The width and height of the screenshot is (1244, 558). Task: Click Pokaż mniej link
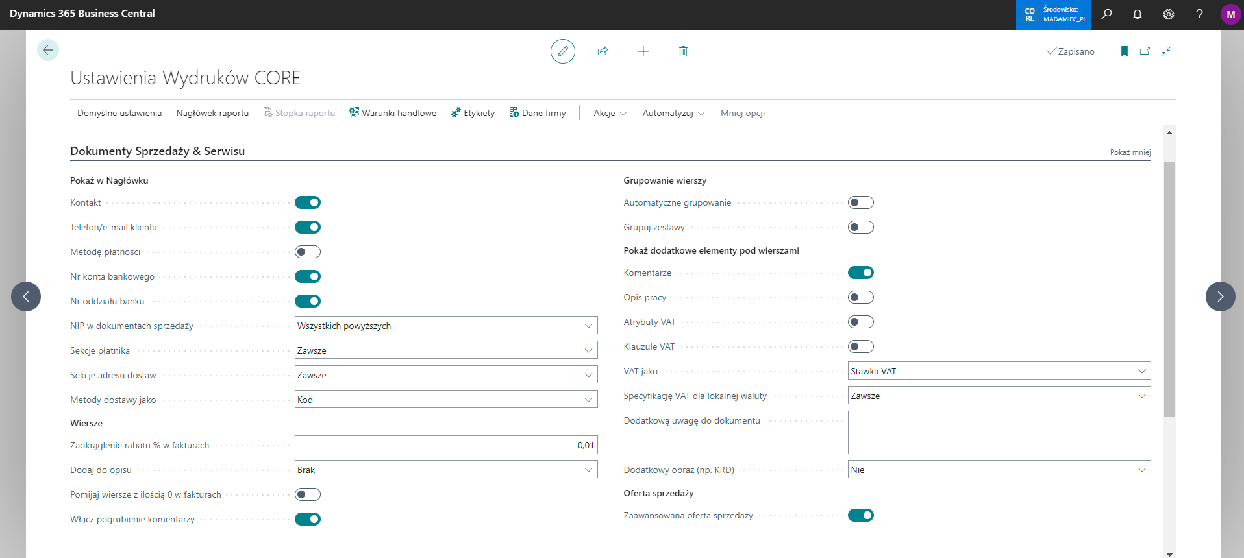tap(1130, 152)
